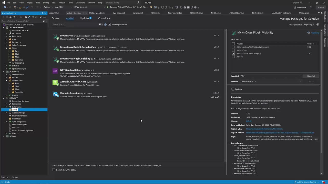The width and height of the screenshot is (328, 184).
Task: Open the JKChat.Android startup project dropdown
Action: pyautogui.click(x=89, y=7)
